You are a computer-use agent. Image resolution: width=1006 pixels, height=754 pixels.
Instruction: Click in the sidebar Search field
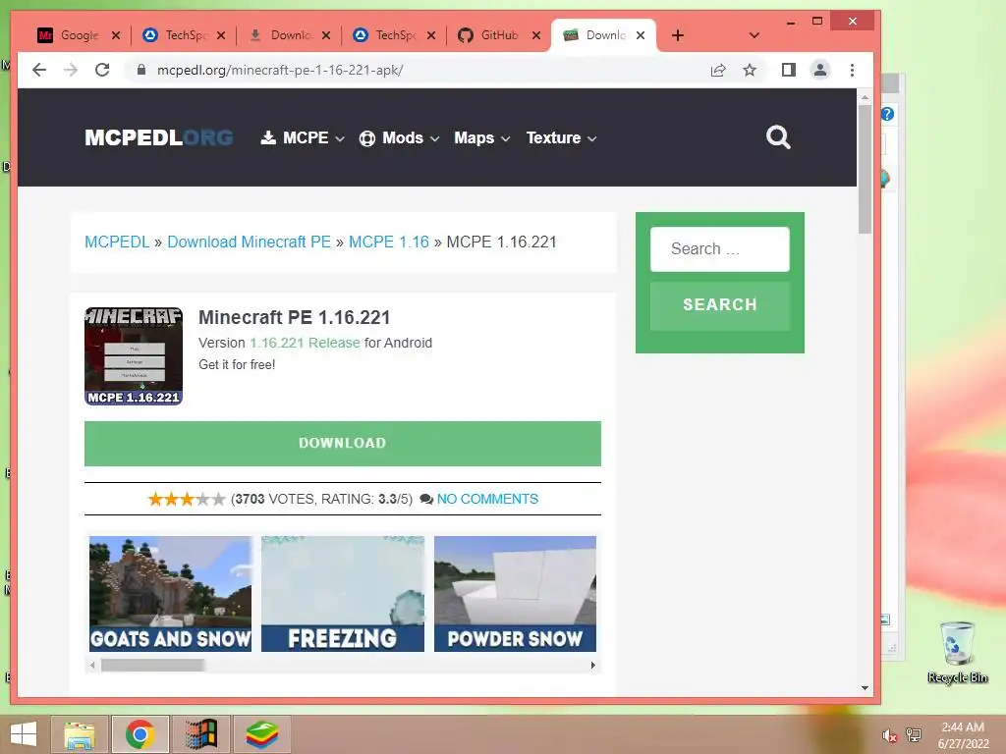click(720, 248)
